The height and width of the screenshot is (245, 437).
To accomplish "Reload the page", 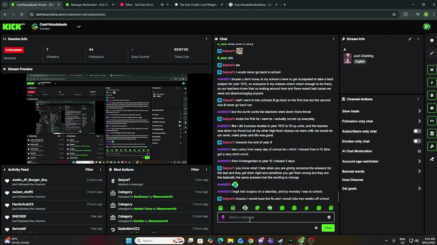I will pyautogui.click(x=22, y=14).
